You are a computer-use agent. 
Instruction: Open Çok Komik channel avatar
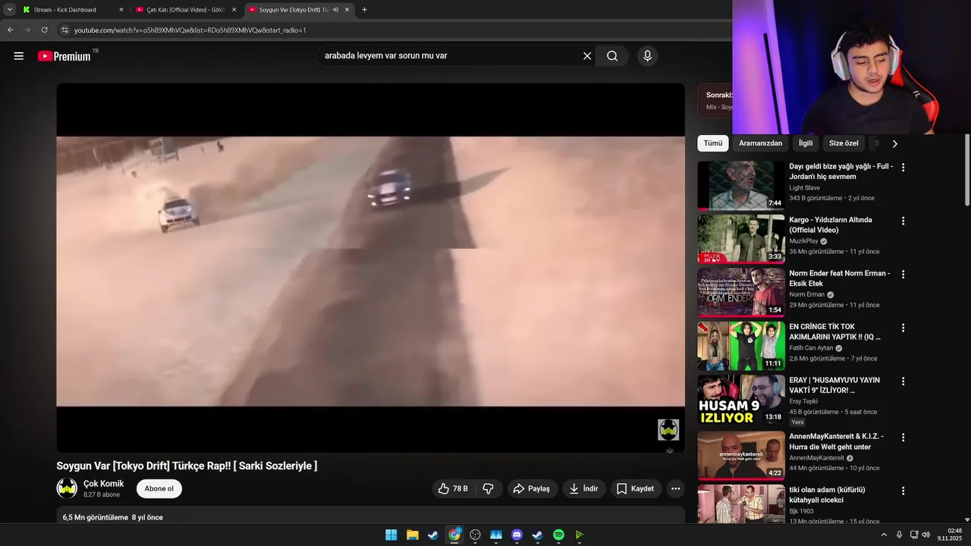67,488
